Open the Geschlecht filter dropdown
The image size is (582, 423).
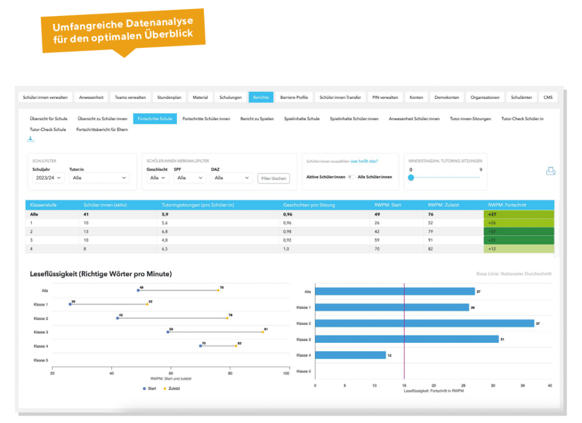click(157, 178)
